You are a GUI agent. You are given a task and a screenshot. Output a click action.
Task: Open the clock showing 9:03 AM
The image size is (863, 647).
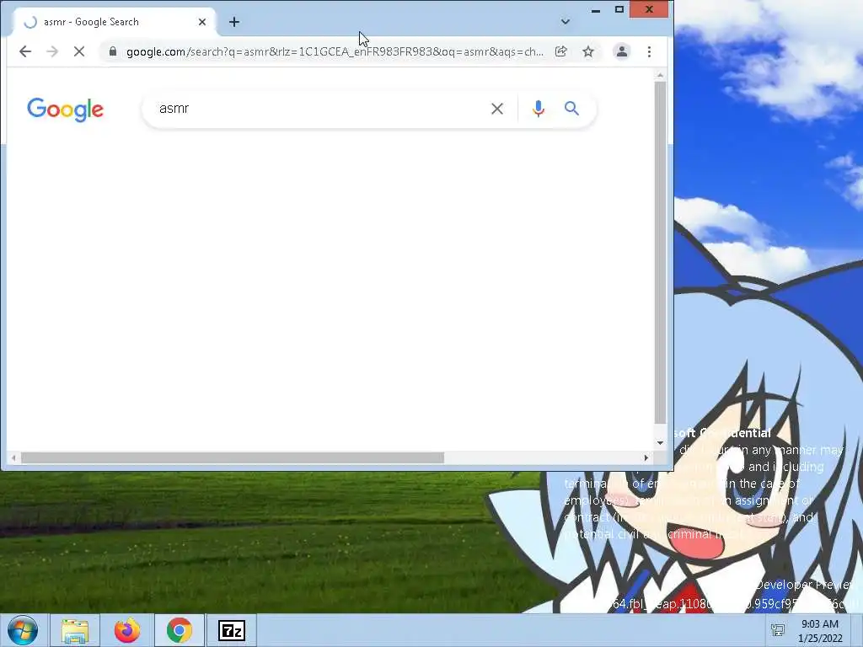820,630
